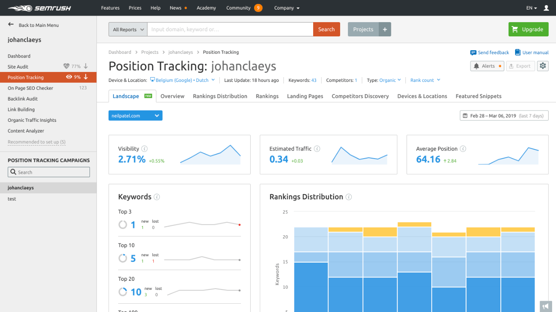Click the Top 3 donut chart icon

123,225
